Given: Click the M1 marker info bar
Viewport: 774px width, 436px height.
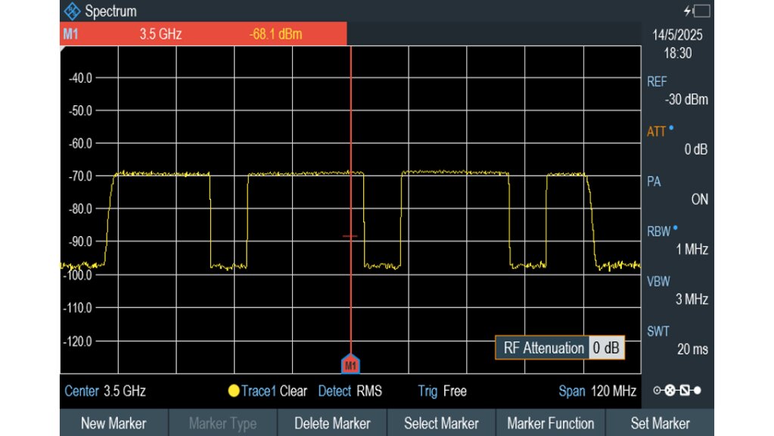Looking at the screenshot, I should click(x=204, y=34).
